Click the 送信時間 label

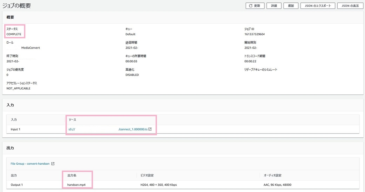[x=131, y=42]
